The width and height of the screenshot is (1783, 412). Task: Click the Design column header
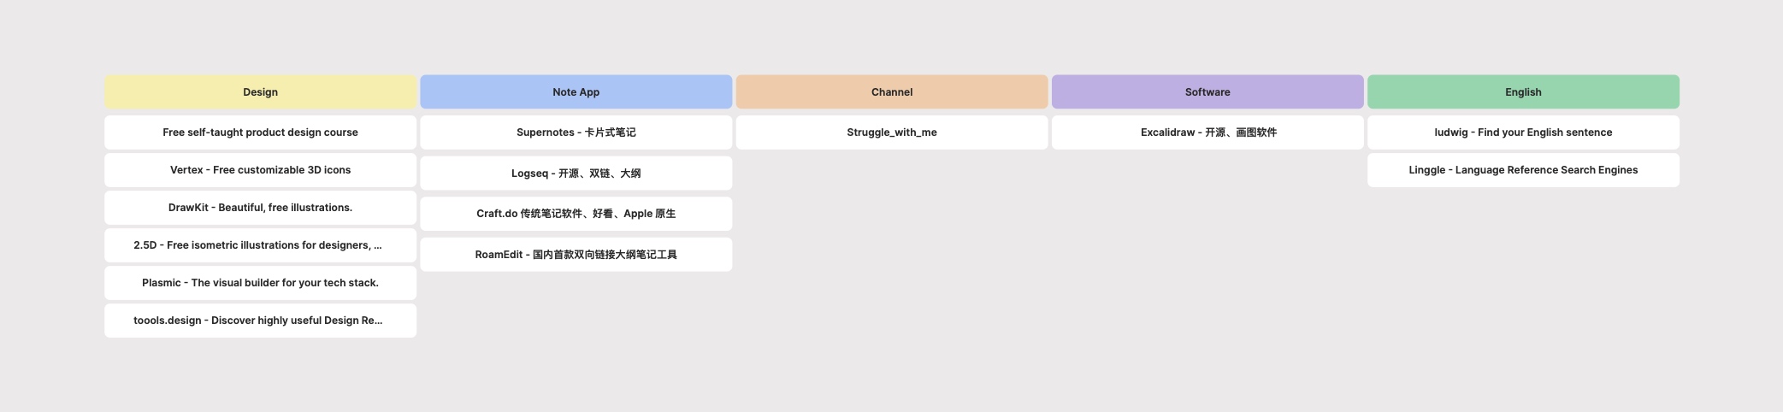(x=260, y=91)
